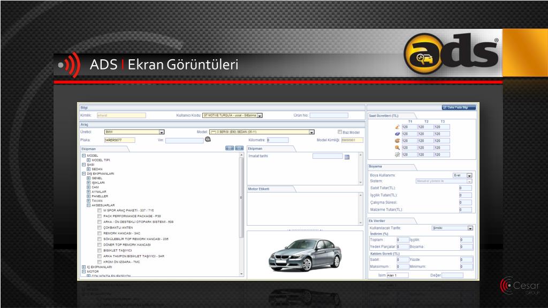Select the Motor Etiketi tab
This screenshot has width=548, height=308.
271,189
